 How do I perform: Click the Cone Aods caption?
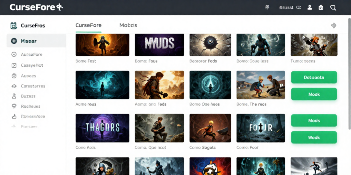[85, 147]
